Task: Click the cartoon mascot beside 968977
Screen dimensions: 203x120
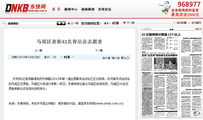Action: [164, 8]
